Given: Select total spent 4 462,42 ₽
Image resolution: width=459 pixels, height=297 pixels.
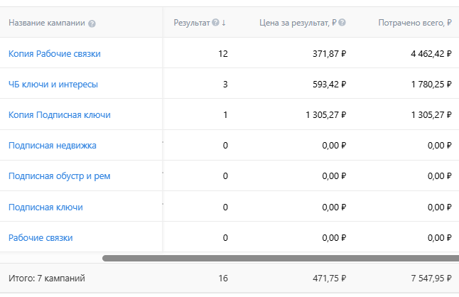Looking at the screenshot, I should click(431, 54).
